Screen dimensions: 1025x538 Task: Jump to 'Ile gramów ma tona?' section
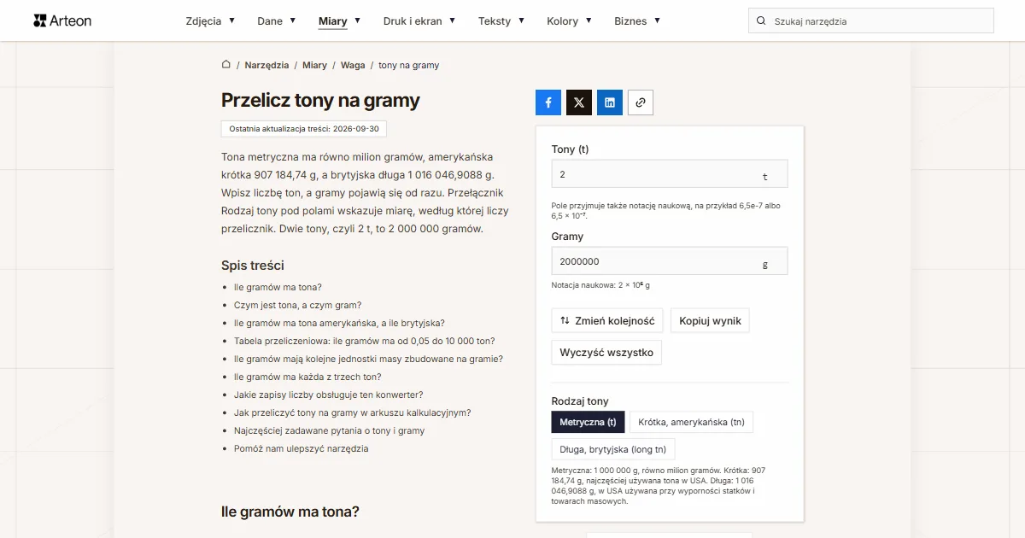coord(278,287)
